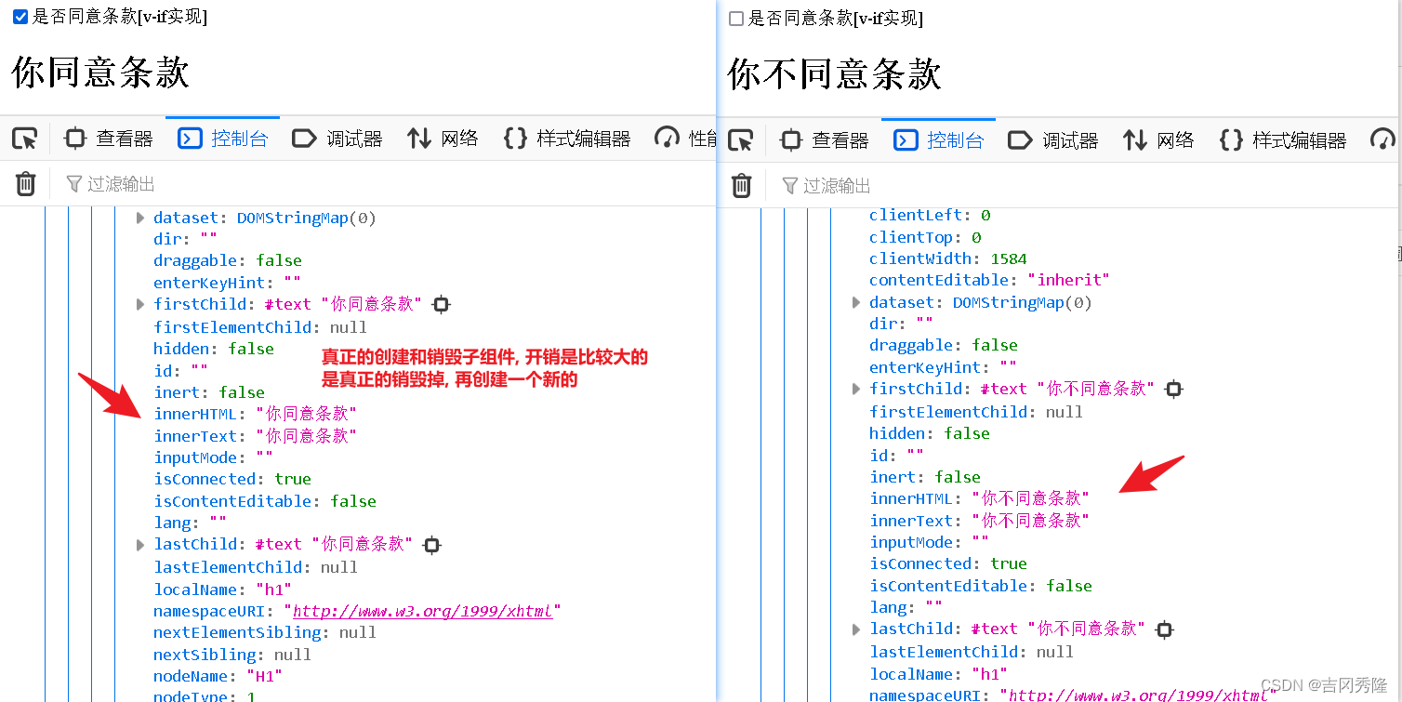Image resolution: width=1402 pixels, height=702 pixels.
Task: Open the namespaceURI xhtml link in left console
Action: (423, 611)
